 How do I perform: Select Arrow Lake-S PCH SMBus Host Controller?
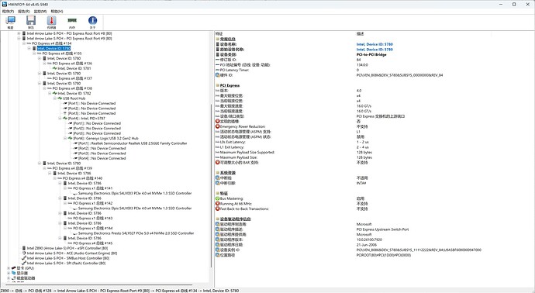click(68, 258)
